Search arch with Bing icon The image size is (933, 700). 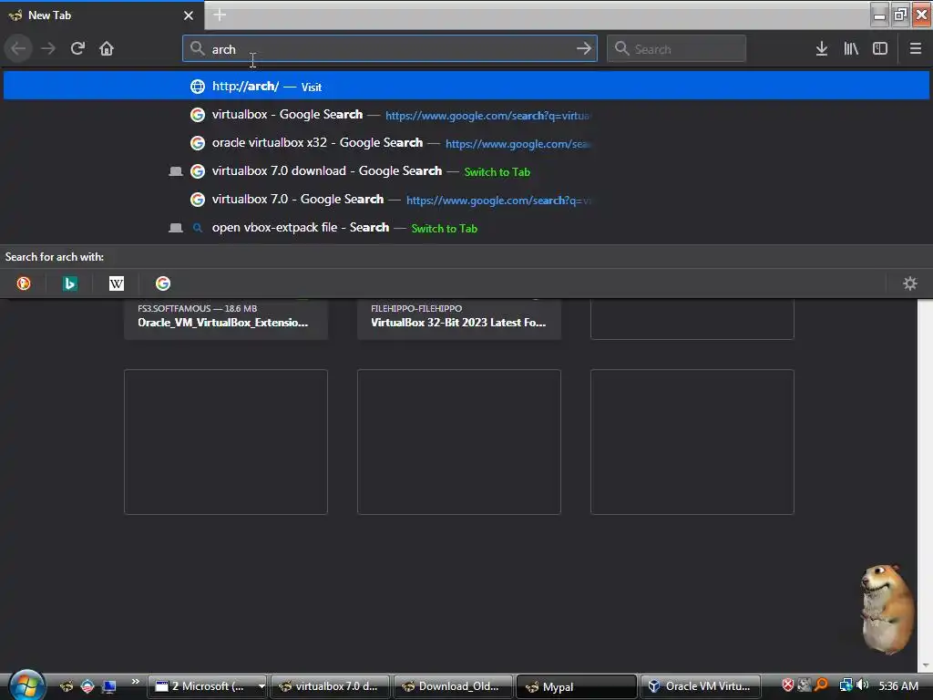point(69,283)
